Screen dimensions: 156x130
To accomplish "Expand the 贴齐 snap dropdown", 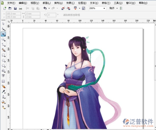I will (x=117, y=8).
